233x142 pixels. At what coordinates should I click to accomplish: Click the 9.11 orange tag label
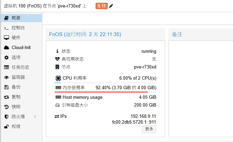[101, 6]
